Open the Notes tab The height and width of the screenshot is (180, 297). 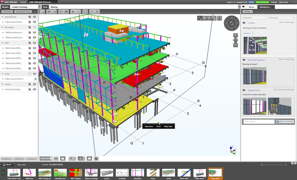[251, 7]
